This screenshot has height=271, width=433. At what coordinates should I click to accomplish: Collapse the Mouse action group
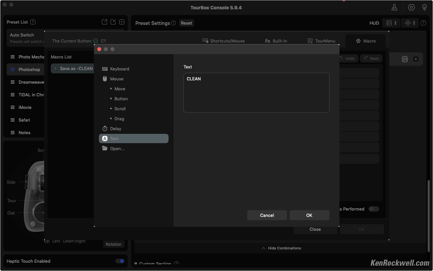tap(116, 79)
